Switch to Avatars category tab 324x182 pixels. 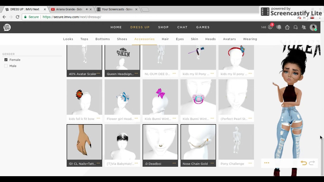click(229, 39)
